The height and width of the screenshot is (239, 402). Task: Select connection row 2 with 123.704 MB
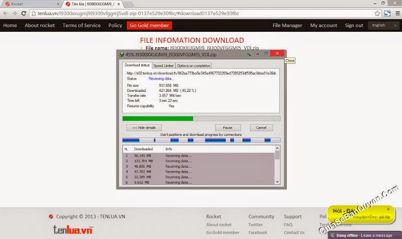[x=198, y=161]
